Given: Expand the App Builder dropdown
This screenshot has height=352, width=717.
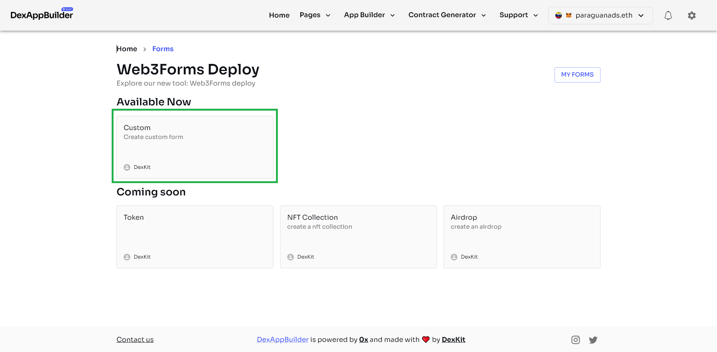Looking at the screenshot, I should [369, 15].
